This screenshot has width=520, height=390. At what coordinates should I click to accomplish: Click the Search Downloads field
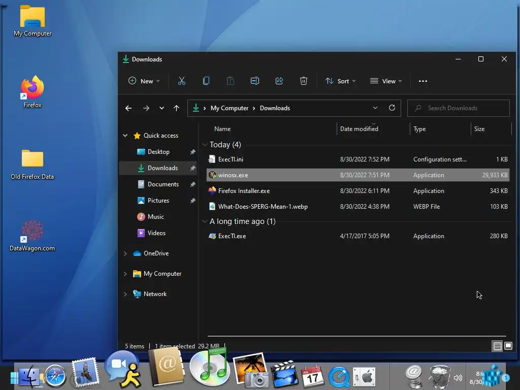point(459,108)
